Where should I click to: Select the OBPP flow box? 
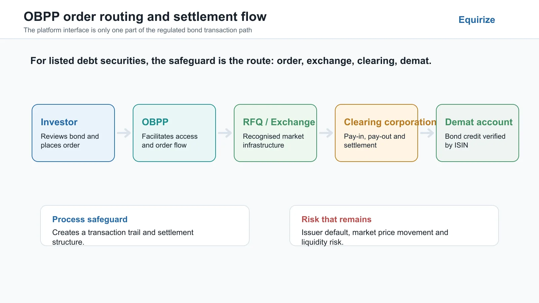(175, 133)
